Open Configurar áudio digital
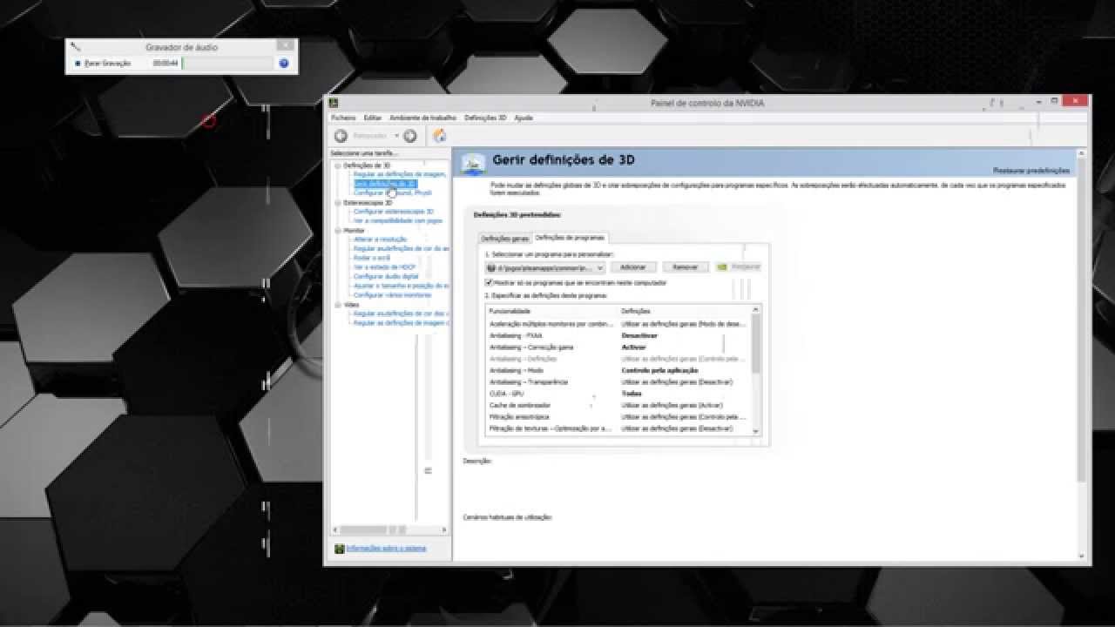Screen dimensions: 1115x627 (x=386, y=276)
